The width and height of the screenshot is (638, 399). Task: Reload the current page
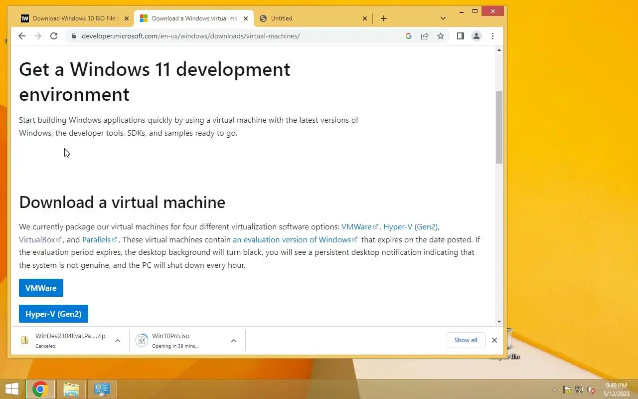pyautogui.click(x=54, y=36)
